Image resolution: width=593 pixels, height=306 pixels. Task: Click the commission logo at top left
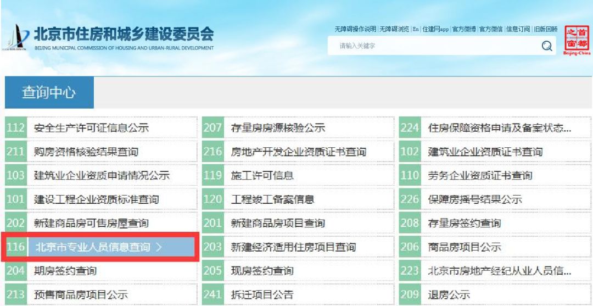click(15, 37)
